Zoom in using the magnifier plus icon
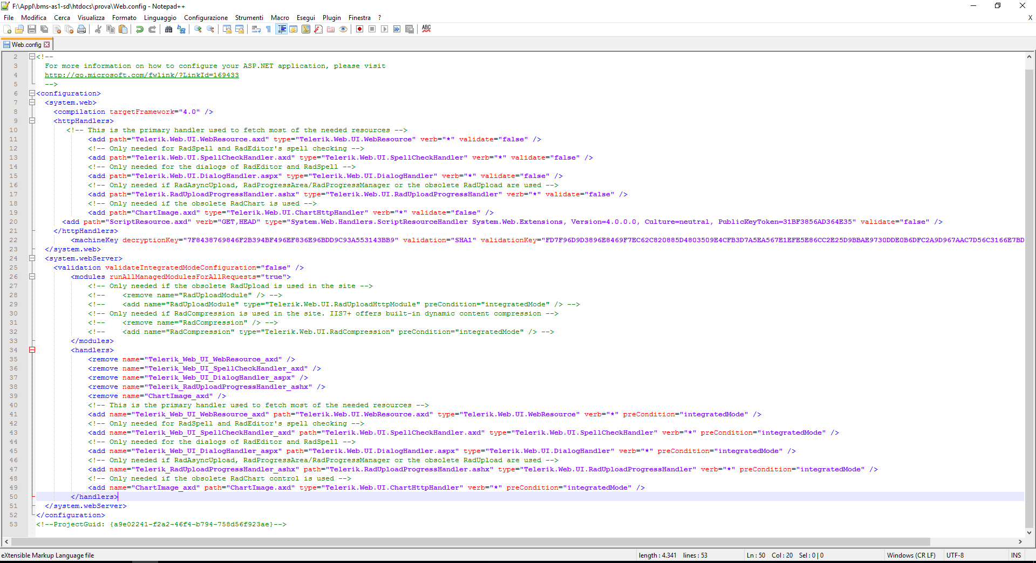The height and width of the screenshot is (563, 1036). (x=198, y=29)
